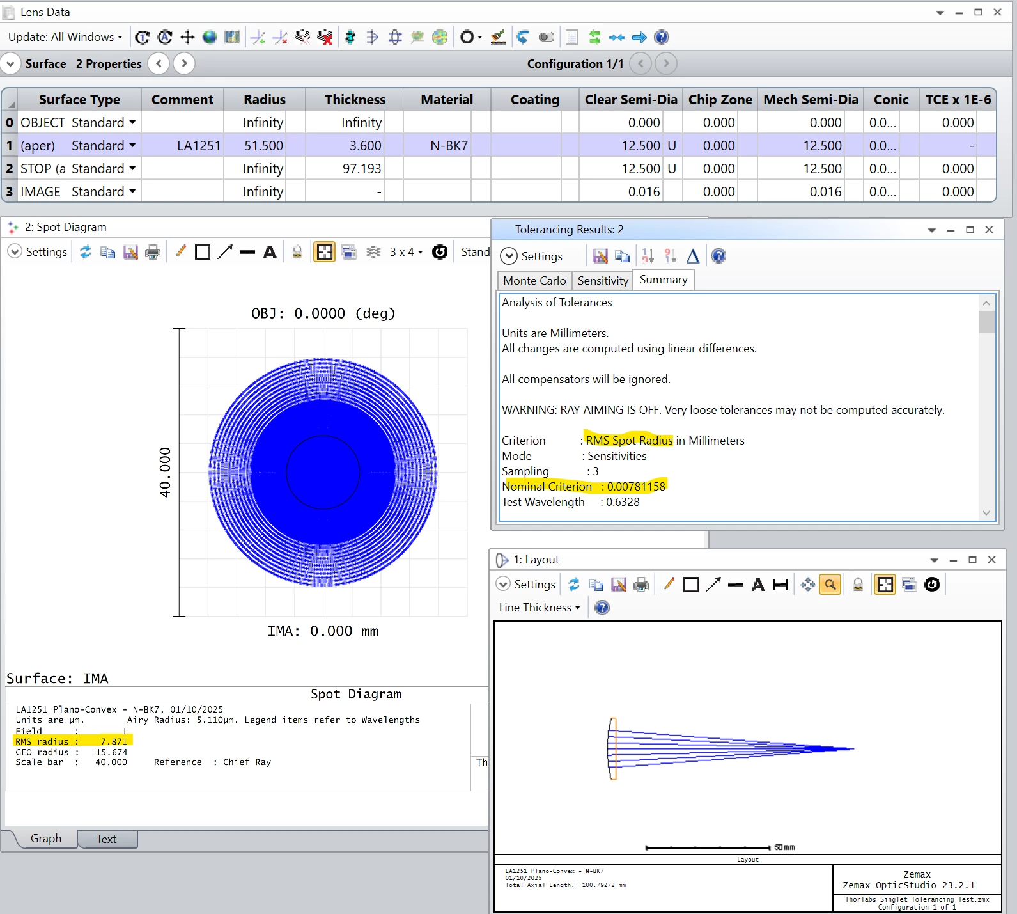The width and height of the screenshot is (1017, 914).
Task: Toggle the switch icon in Lens Data toolbar
Action: (x=547, y=37)
